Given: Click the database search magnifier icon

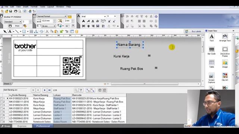Looking at the screenshot, I should click(x=76, y=90).
